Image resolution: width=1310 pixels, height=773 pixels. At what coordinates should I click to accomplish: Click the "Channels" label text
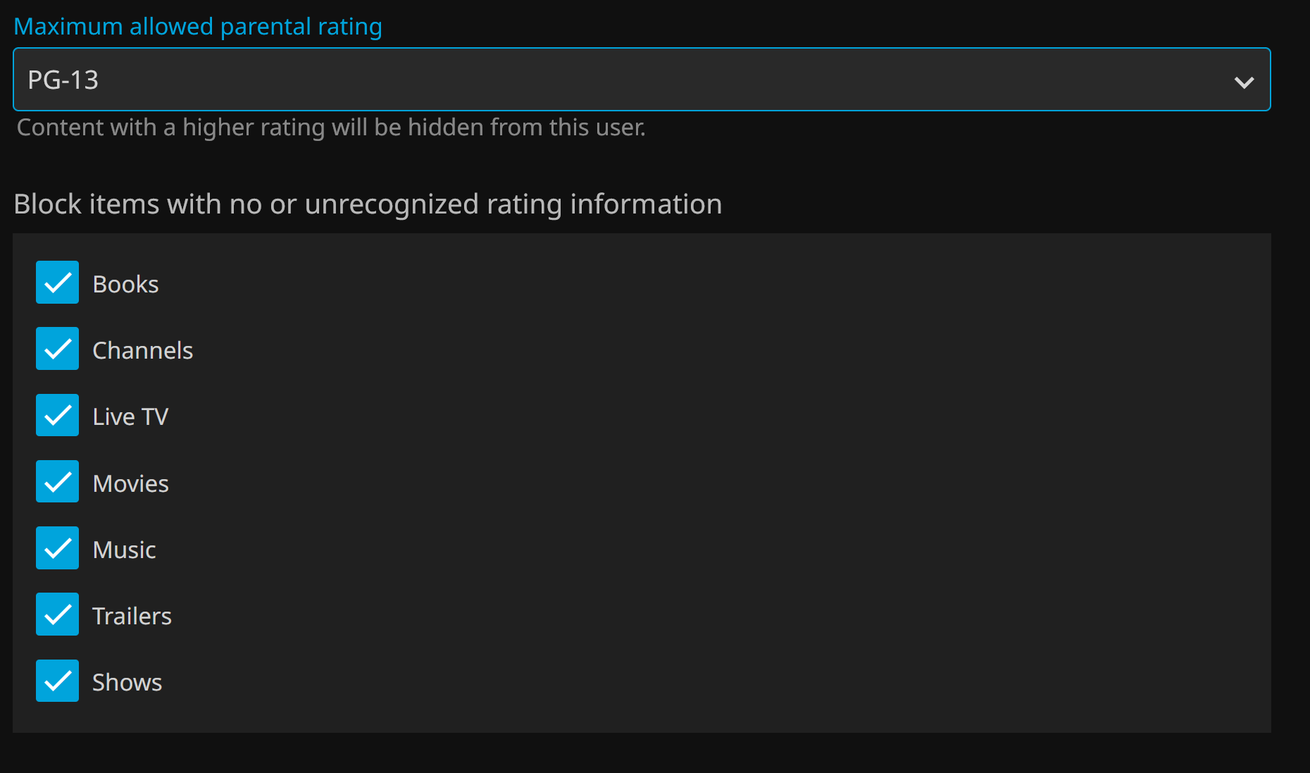[x=142, y=350]
